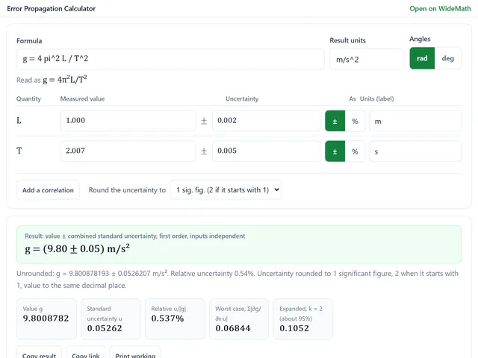Image resolution: width=478 pixels, height=358 pixels.
Task: Edit T measured value field 2.007
Action: pyautogui.click(x=128, y=151)
